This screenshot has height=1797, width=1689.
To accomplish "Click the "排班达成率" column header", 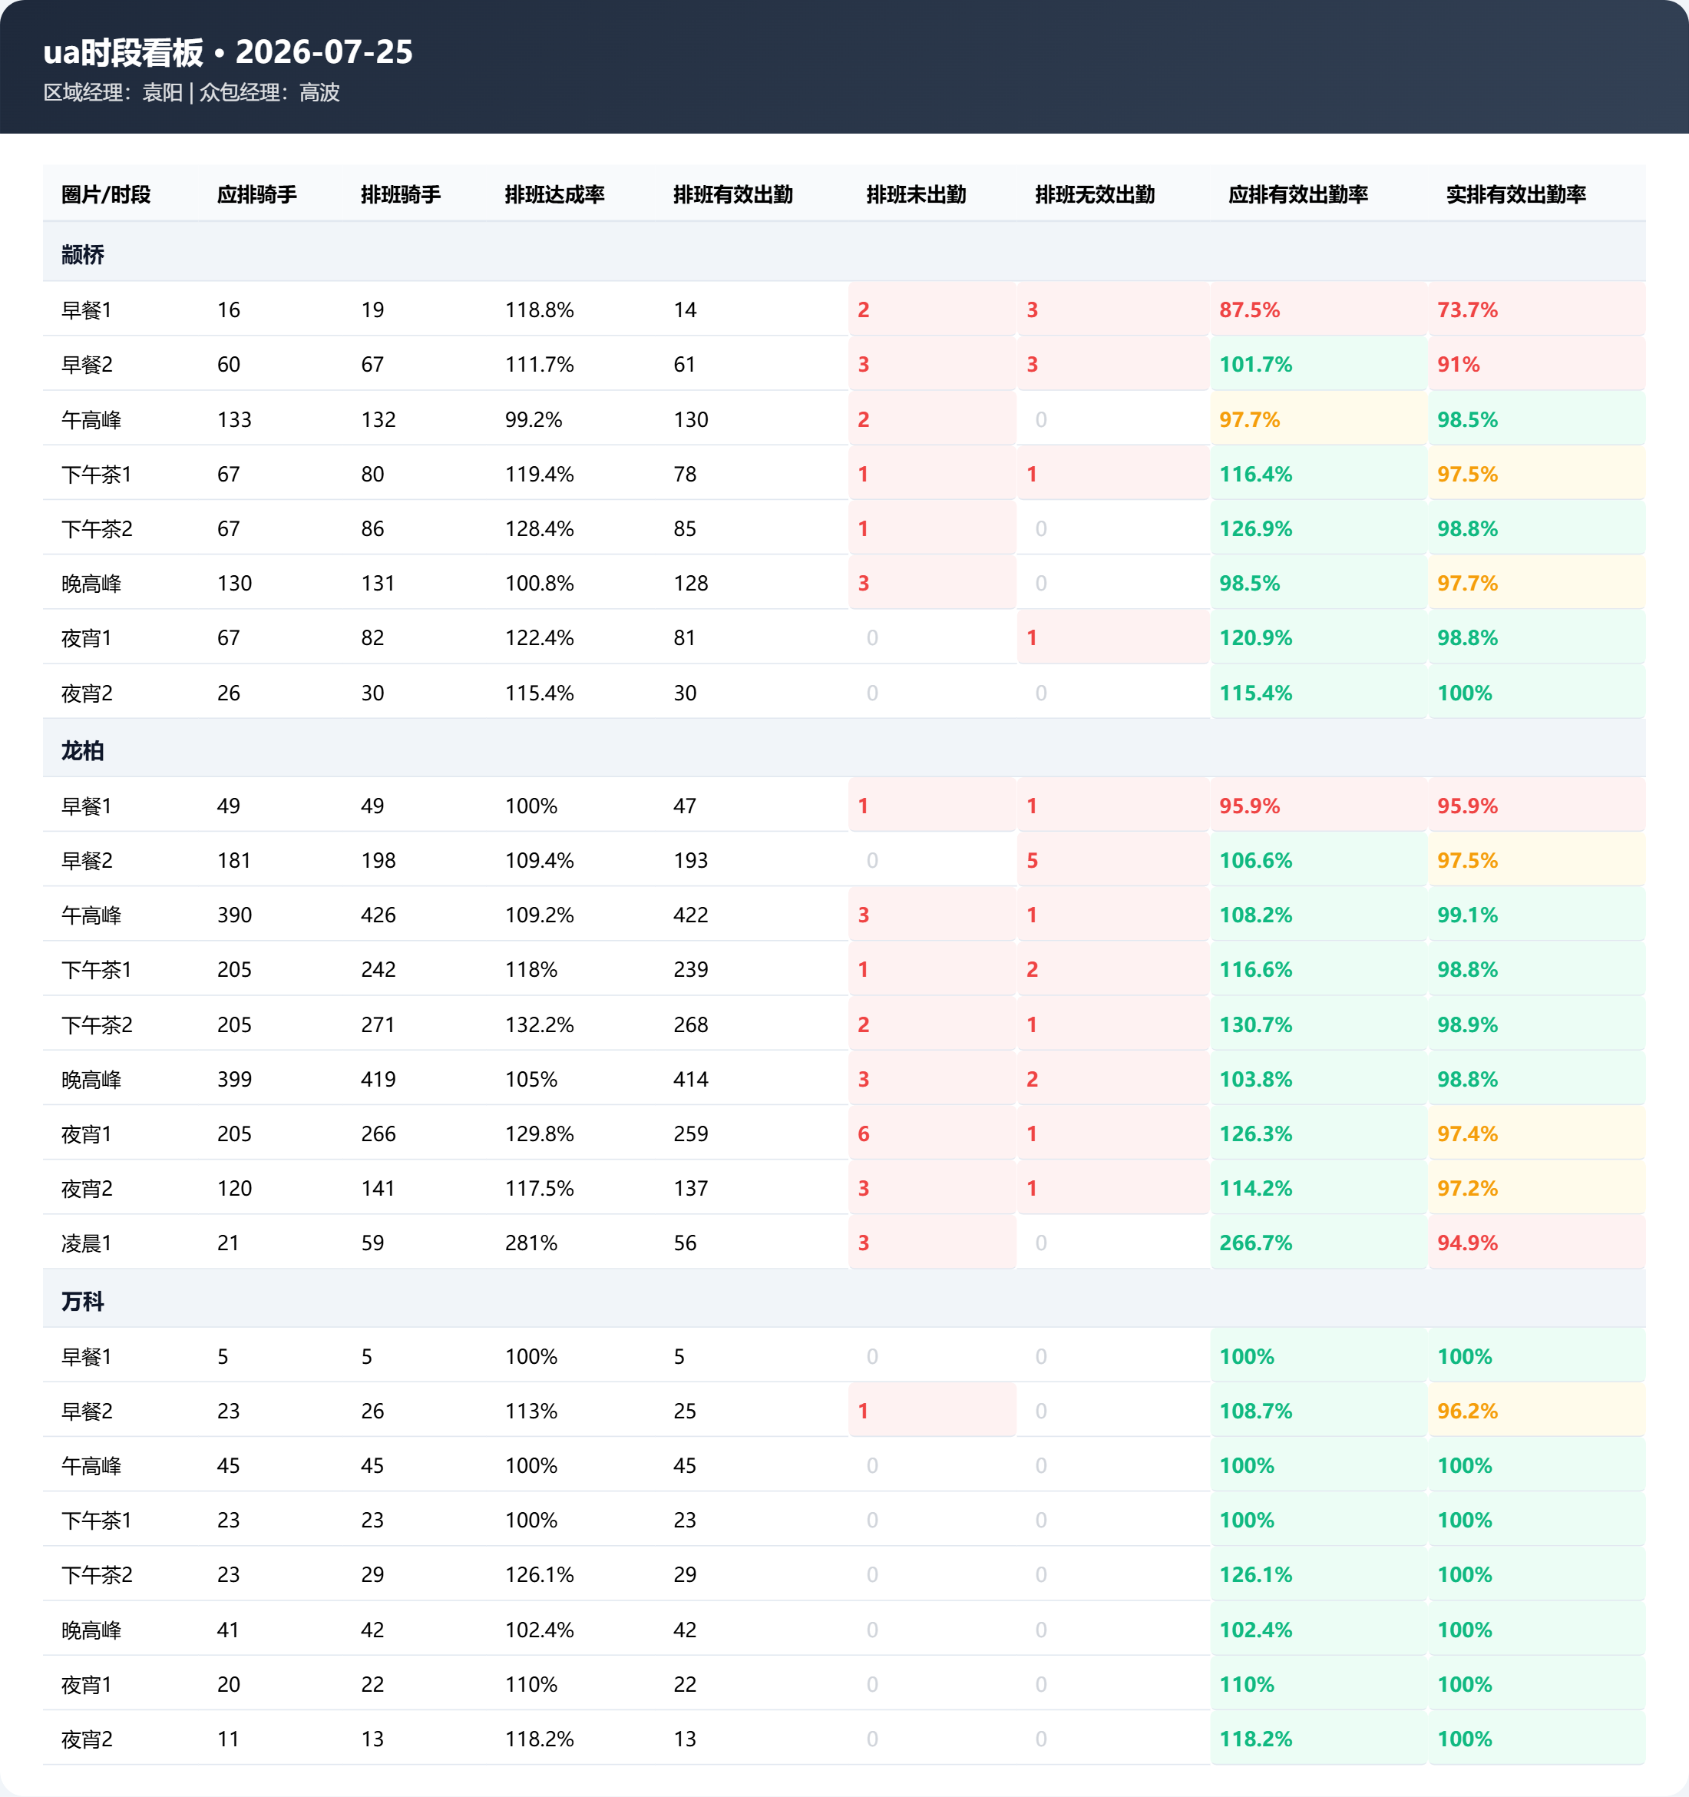I will click(x=555, y=194).
